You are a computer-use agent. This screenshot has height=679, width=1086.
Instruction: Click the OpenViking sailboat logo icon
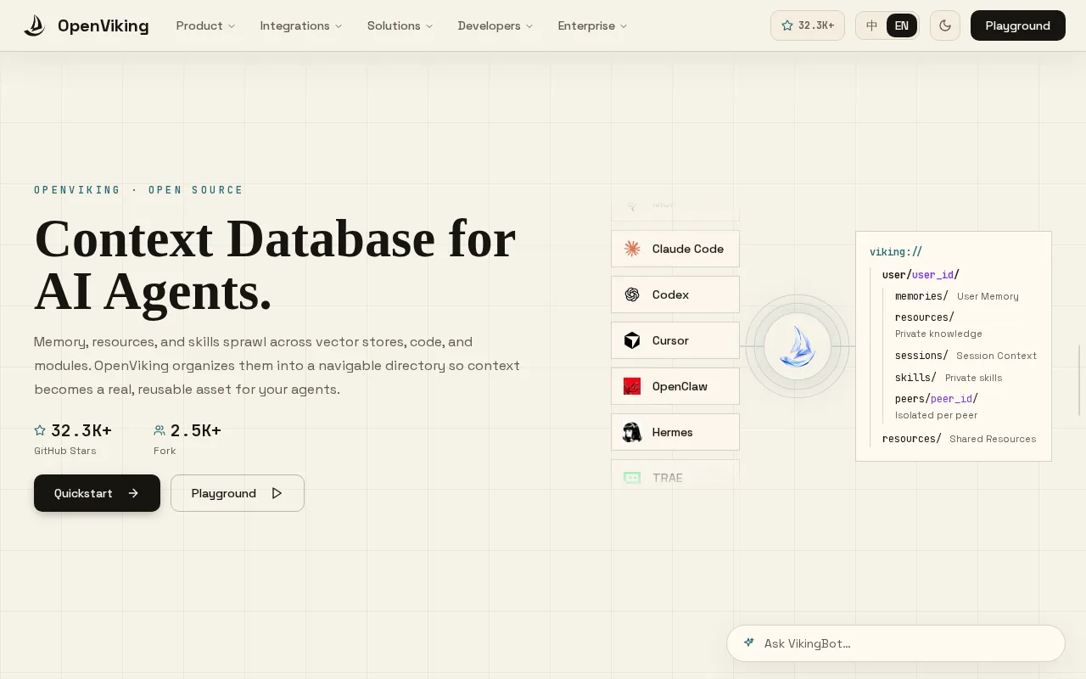point(34,25)
